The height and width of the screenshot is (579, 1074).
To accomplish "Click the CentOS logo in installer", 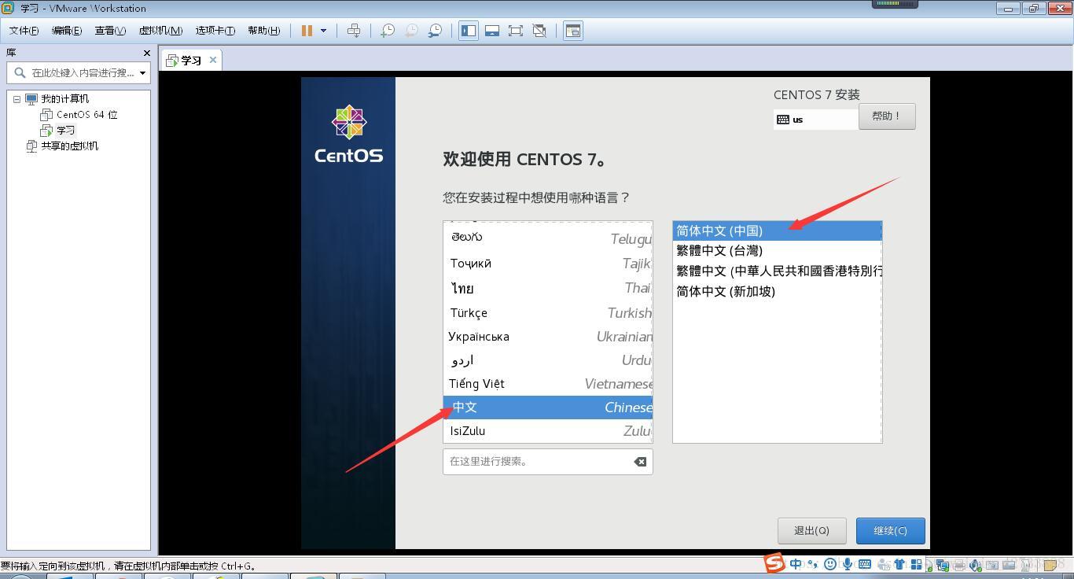I will (x=349, y=135).
